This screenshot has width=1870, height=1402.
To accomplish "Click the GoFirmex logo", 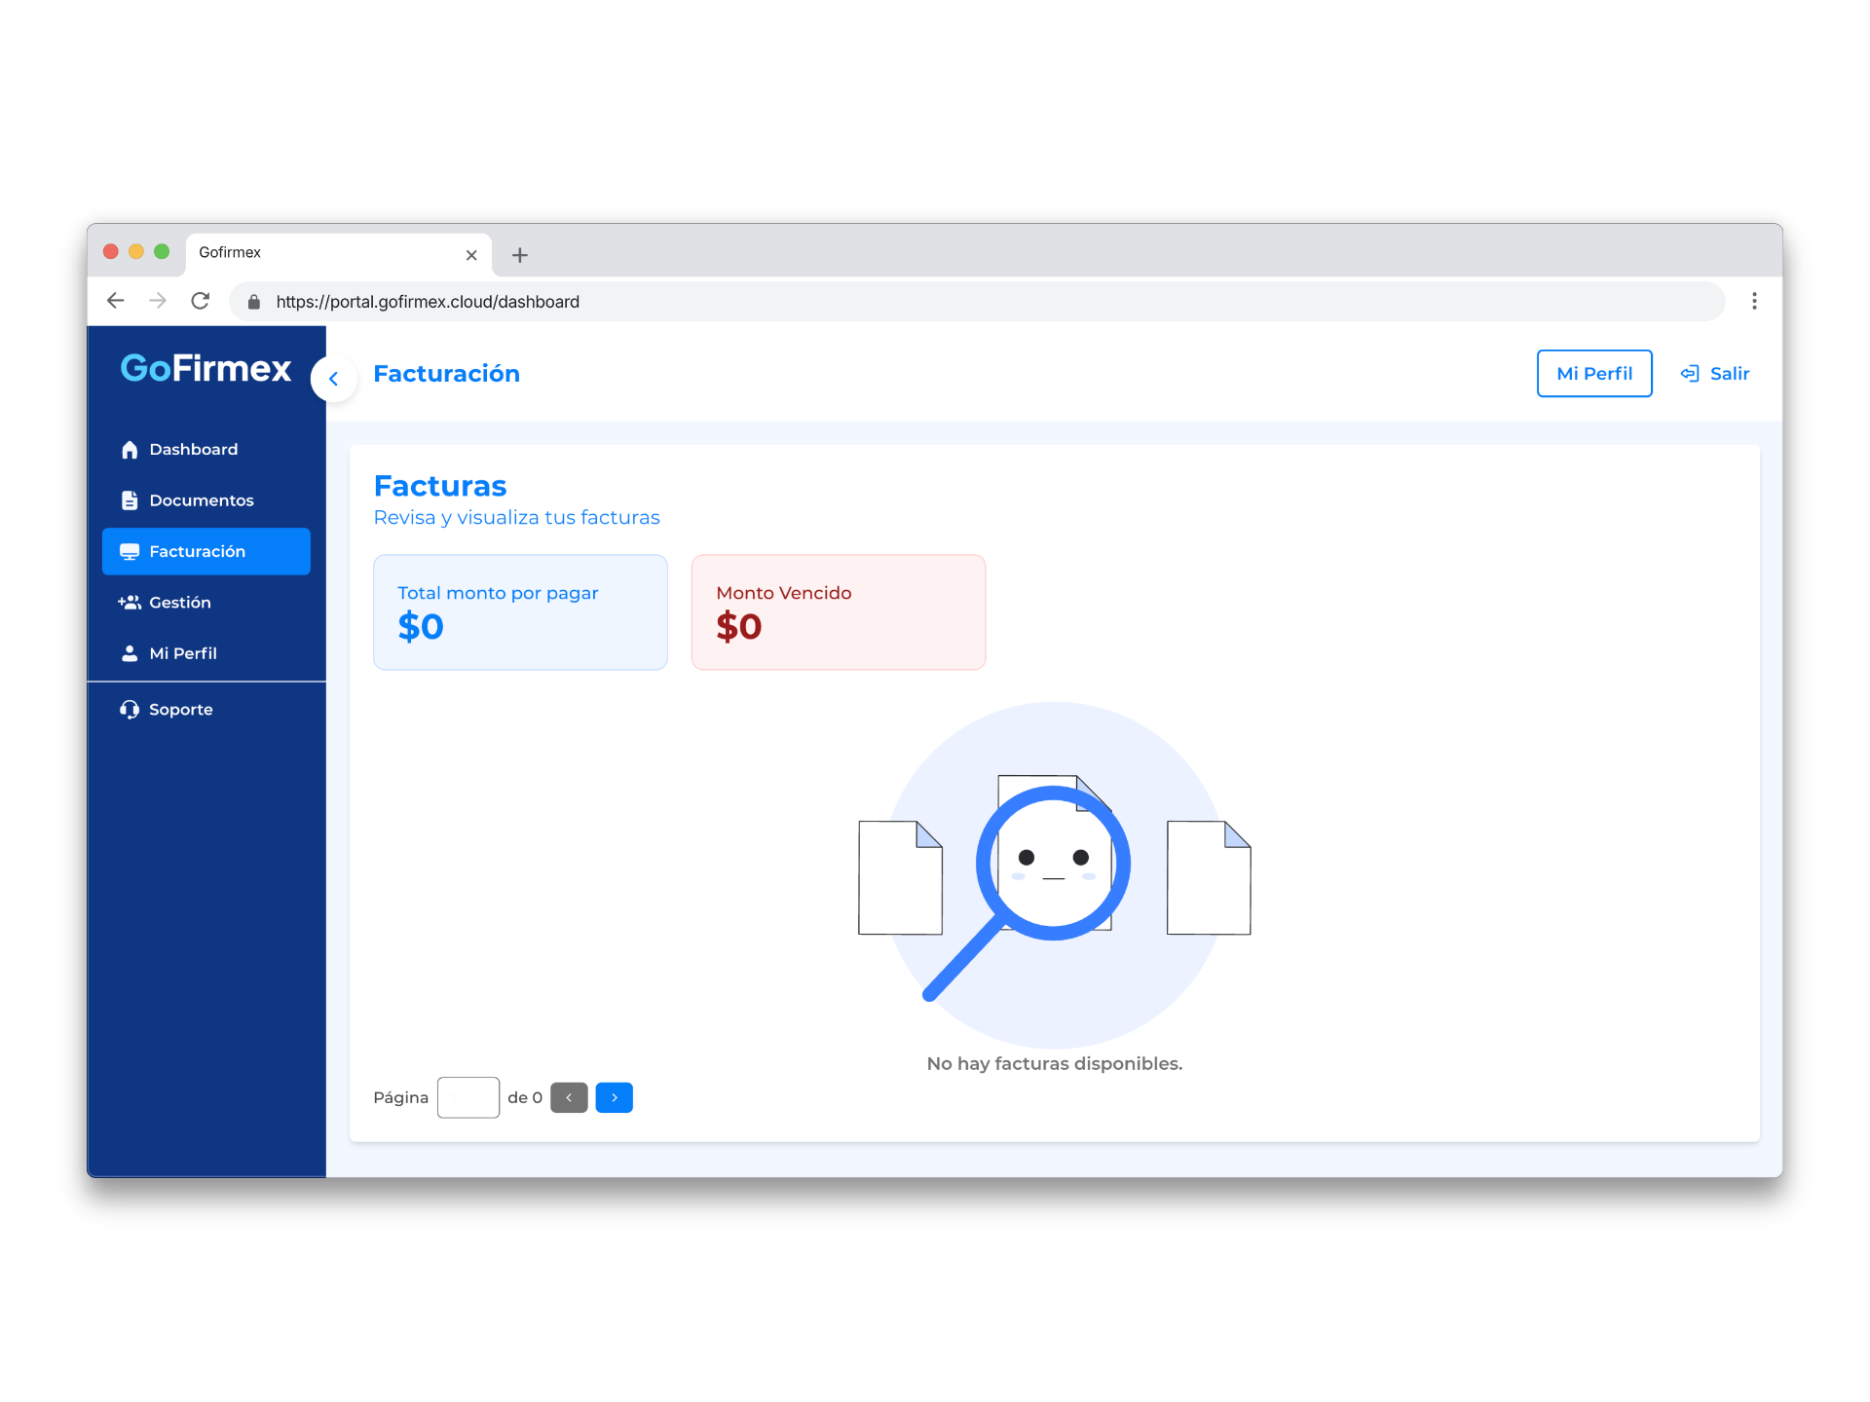I will 206,369.
